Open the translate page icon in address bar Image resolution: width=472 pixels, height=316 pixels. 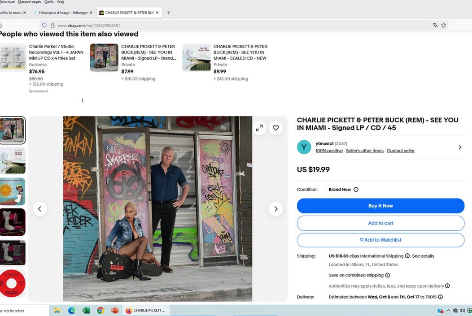click(x=435, y=25)
